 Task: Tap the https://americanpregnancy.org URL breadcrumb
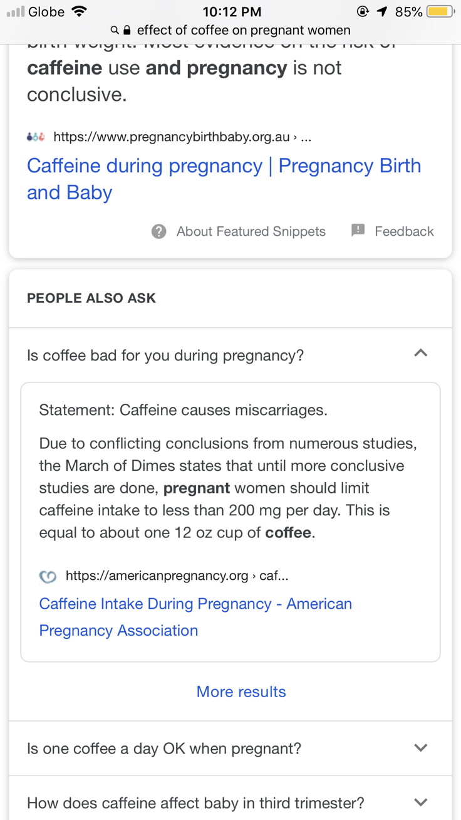click(177, 576)
